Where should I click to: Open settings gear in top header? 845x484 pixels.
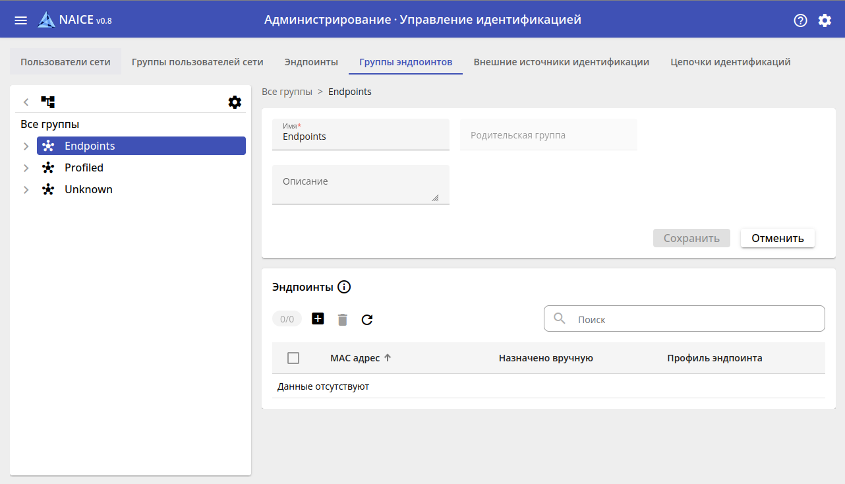(x=825, y=20)
